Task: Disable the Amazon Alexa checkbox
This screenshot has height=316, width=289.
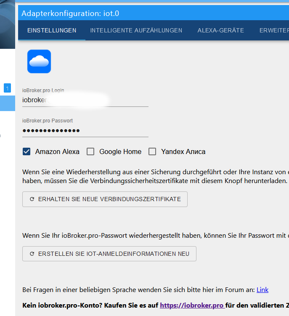Action: coord(27,151)
